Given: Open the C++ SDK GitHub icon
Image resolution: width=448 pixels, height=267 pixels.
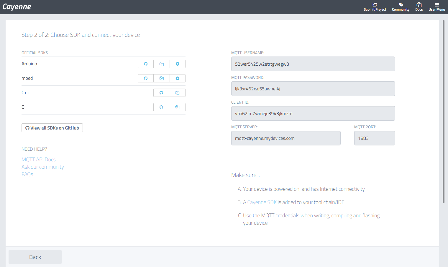Looking at the screenshot, I should pos(161,93).
